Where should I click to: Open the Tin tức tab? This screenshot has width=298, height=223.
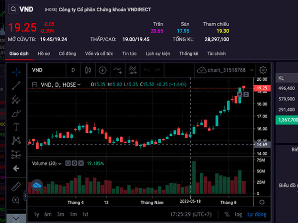[x=130, y=54]
